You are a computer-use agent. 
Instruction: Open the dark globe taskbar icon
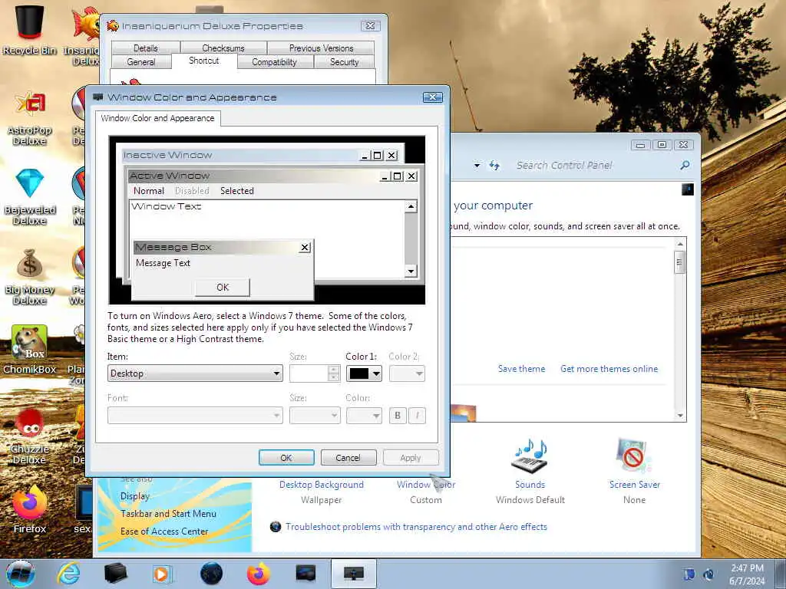[211, 574]
